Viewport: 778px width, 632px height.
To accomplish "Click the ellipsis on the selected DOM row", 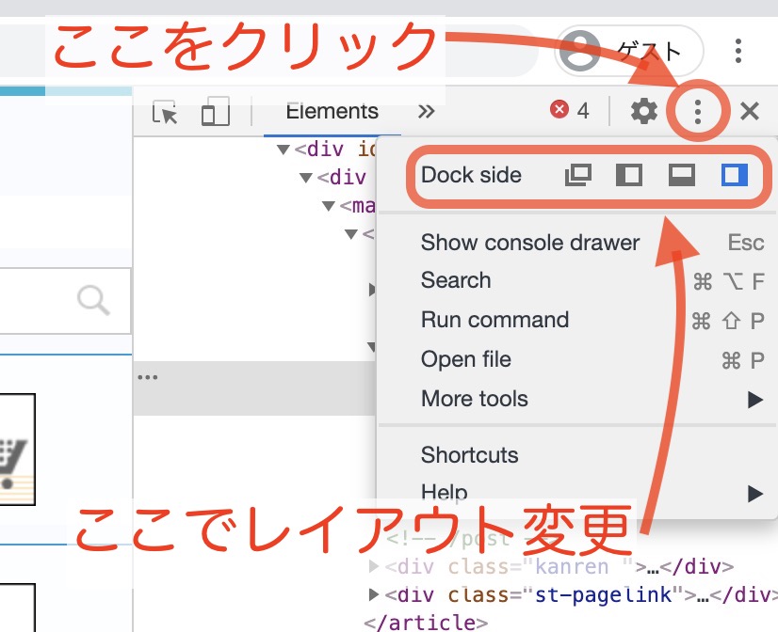I will coord(147,377).
